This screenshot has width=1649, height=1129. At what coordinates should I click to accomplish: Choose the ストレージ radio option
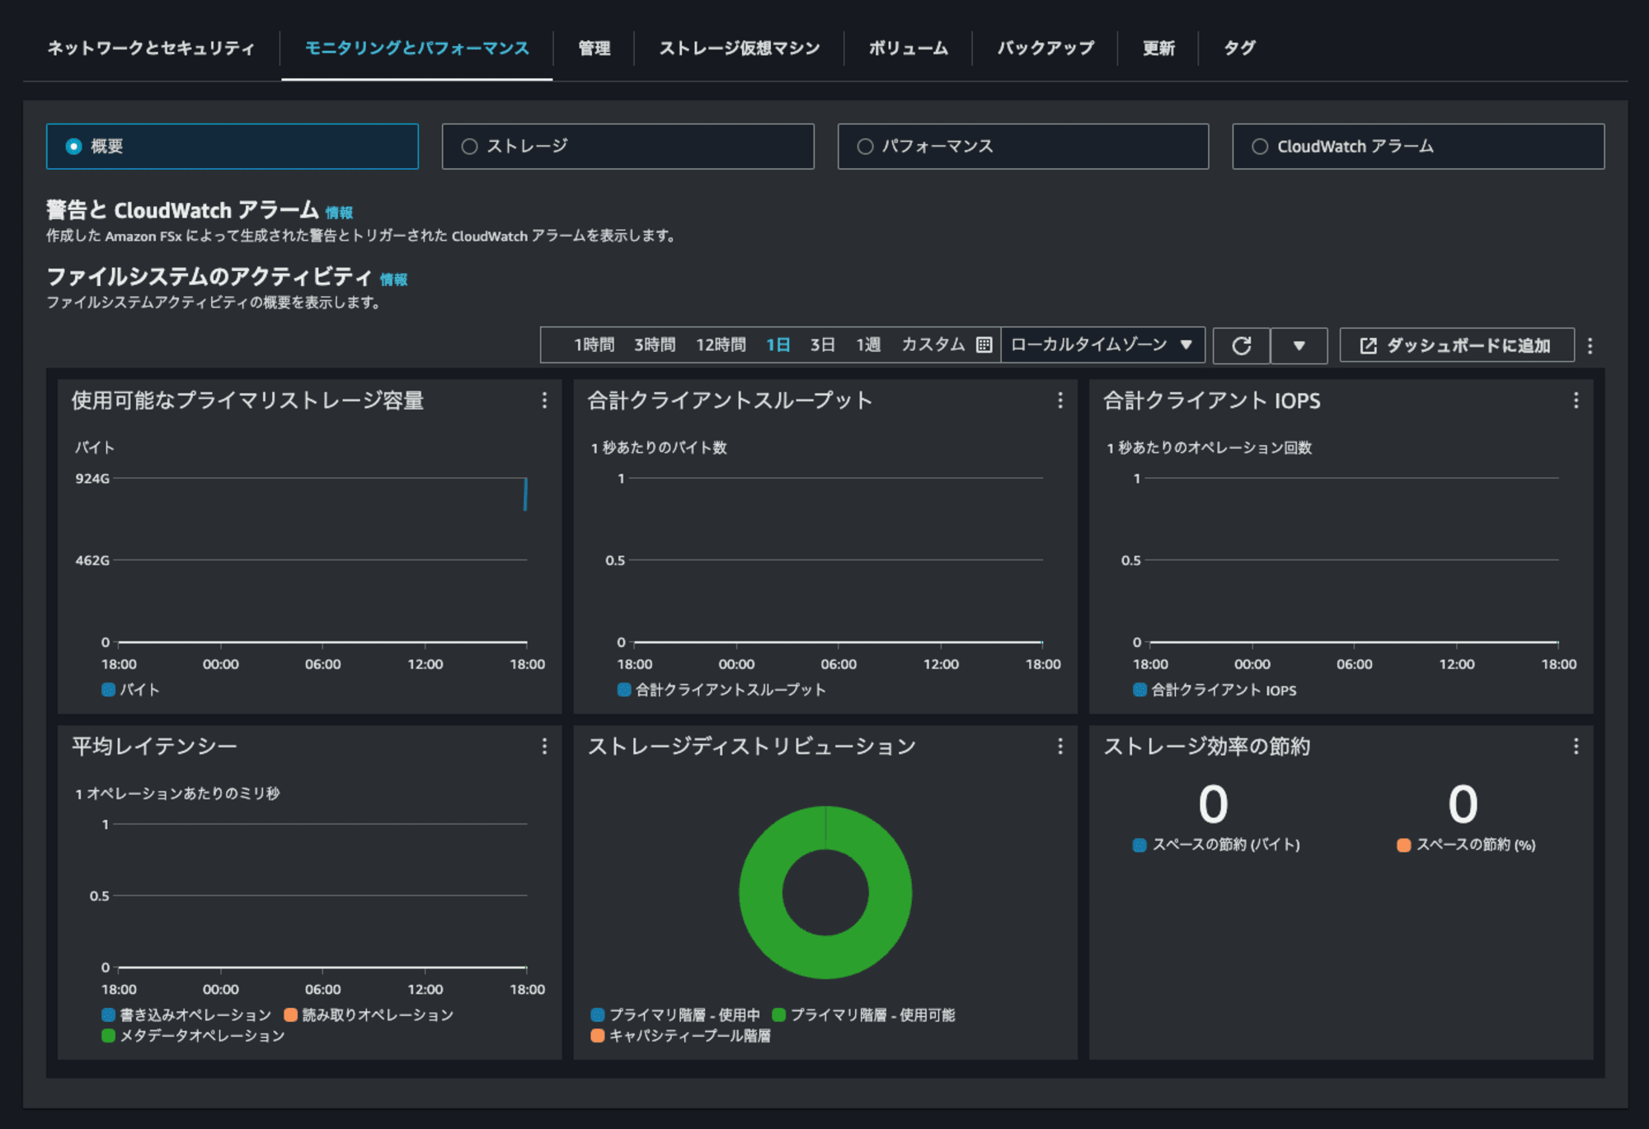628,147
